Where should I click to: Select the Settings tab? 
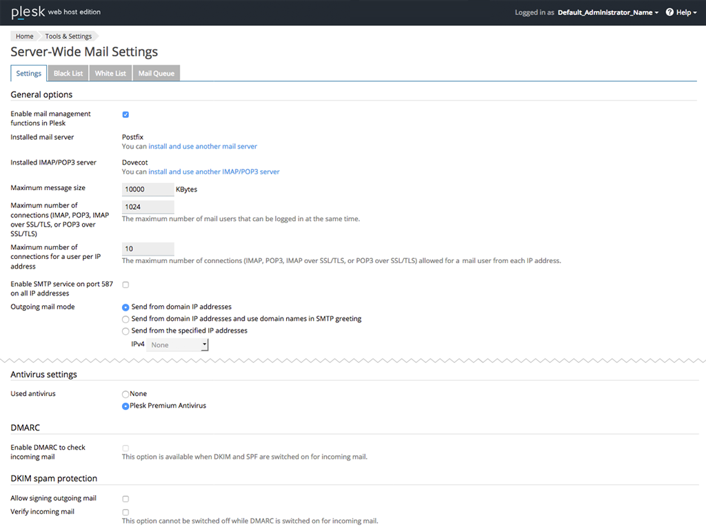pos(29,74)
